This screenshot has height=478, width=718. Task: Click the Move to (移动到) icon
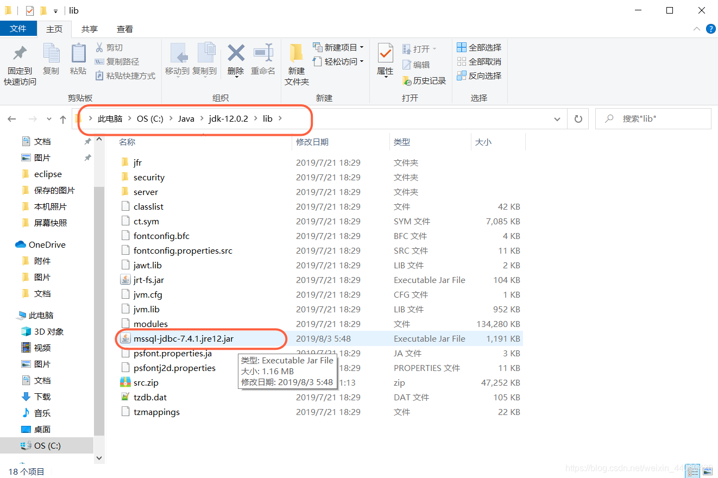tap(178, 53)
